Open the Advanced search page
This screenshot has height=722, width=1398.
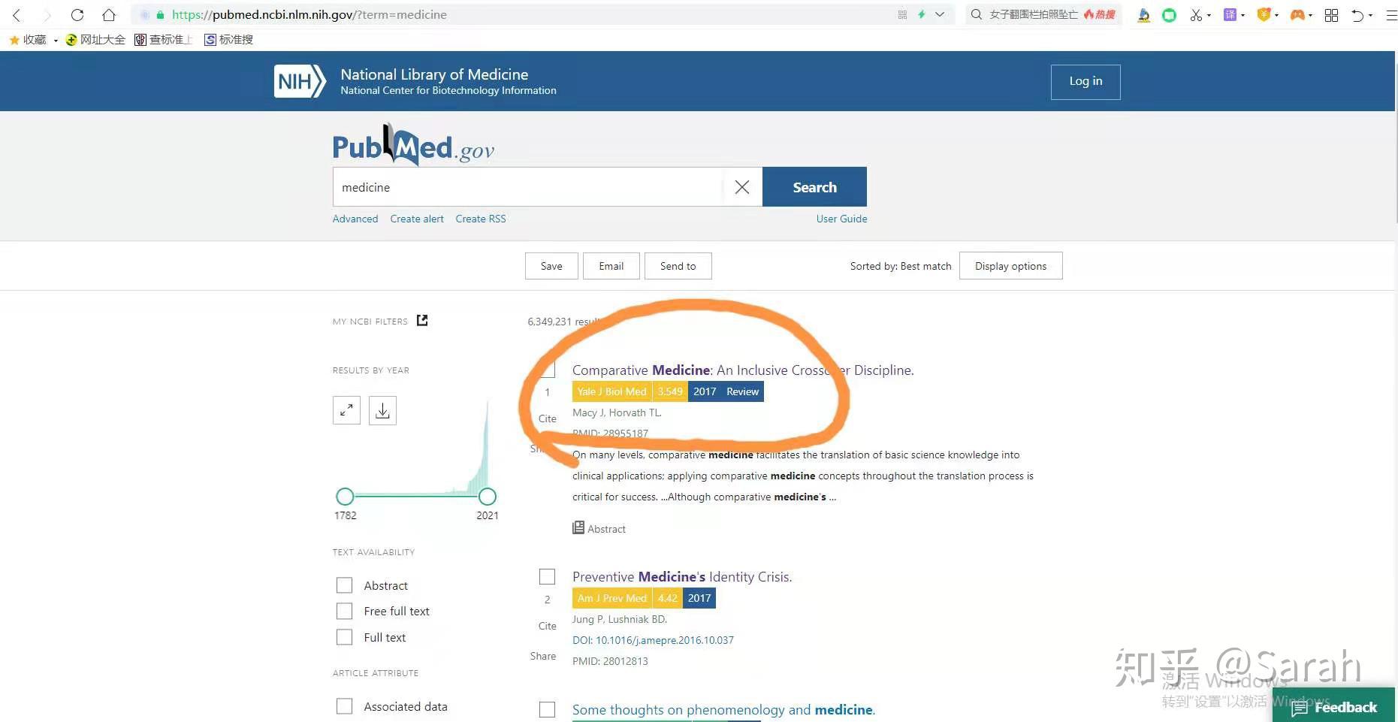(x=355, y=219)
